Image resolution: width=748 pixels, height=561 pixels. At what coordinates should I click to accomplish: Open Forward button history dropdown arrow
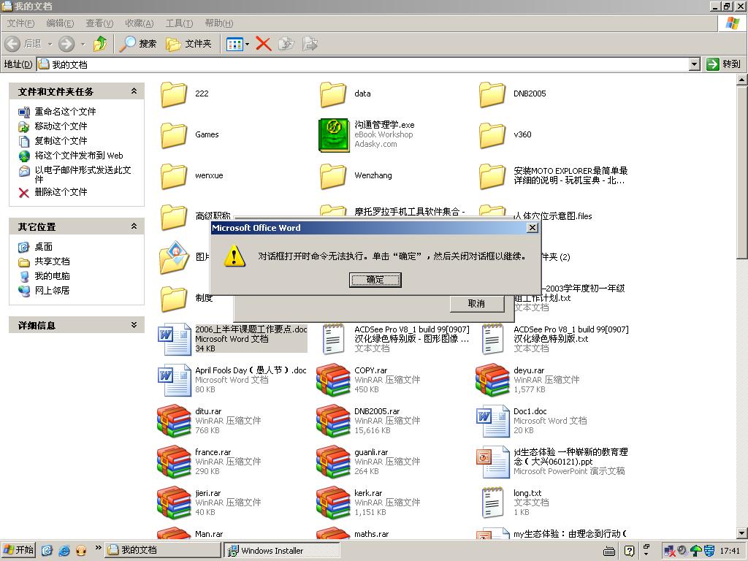[83, 45]
